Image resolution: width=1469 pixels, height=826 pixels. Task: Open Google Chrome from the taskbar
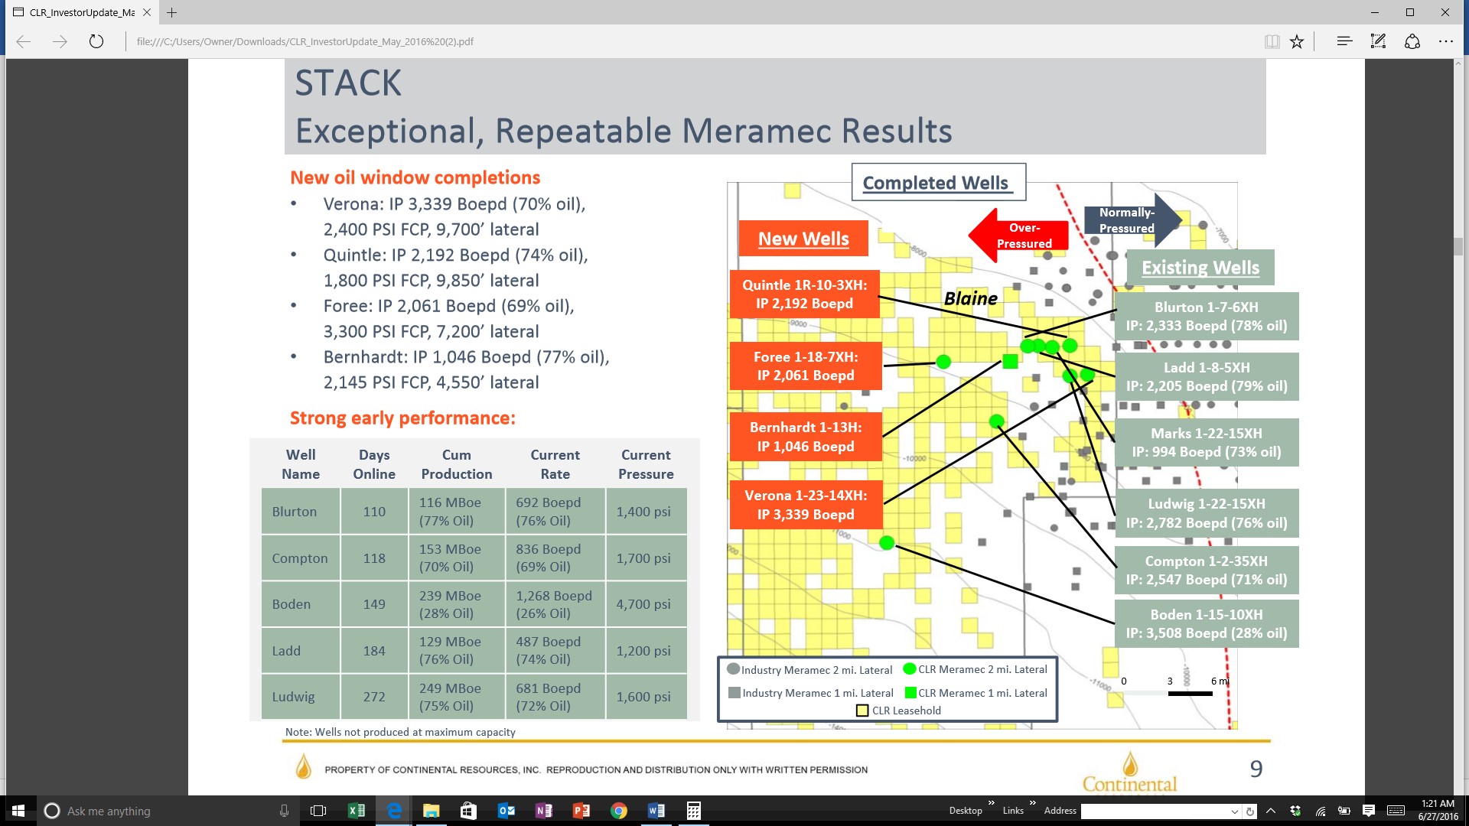click(x=618, y=811)
